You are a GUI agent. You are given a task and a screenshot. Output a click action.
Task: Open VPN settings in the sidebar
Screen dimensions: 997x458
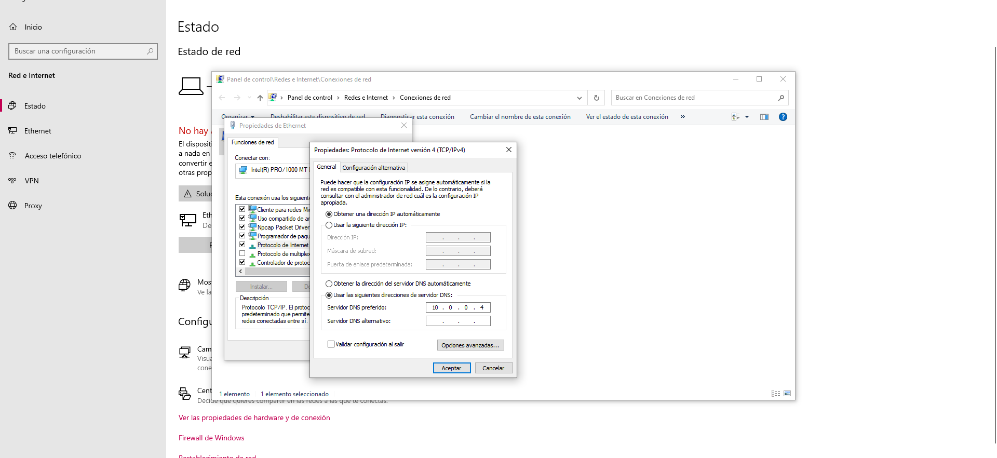32,181
